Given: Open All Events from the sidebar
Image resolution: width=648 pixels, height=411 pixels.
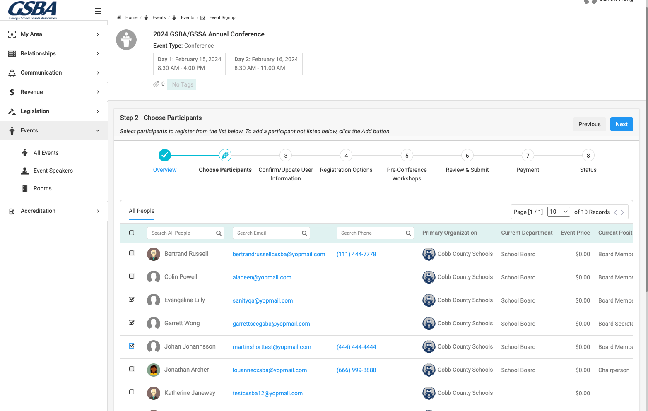Looking at the screenshot, I should coord(46,153).
